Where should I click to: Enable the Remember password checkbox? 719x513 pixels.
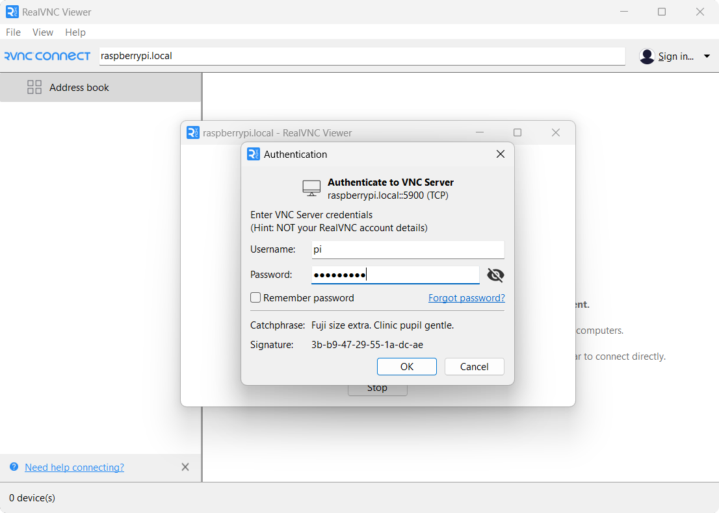click(255, 297)
